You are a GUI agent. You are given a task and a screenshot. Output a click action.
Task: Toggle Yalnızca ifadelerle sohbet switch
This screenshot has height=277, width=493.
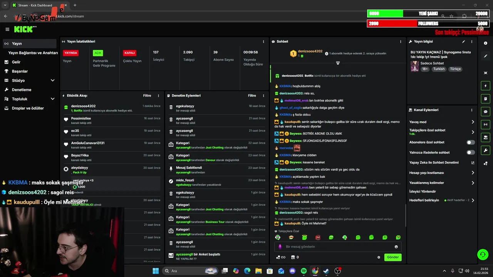point(471,152)
